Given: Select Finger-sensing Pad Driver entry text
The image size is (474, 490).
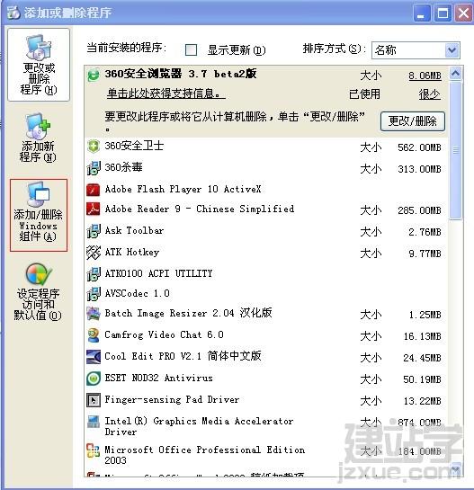Looking at the screenshot, I should click(x=172, y=399).
